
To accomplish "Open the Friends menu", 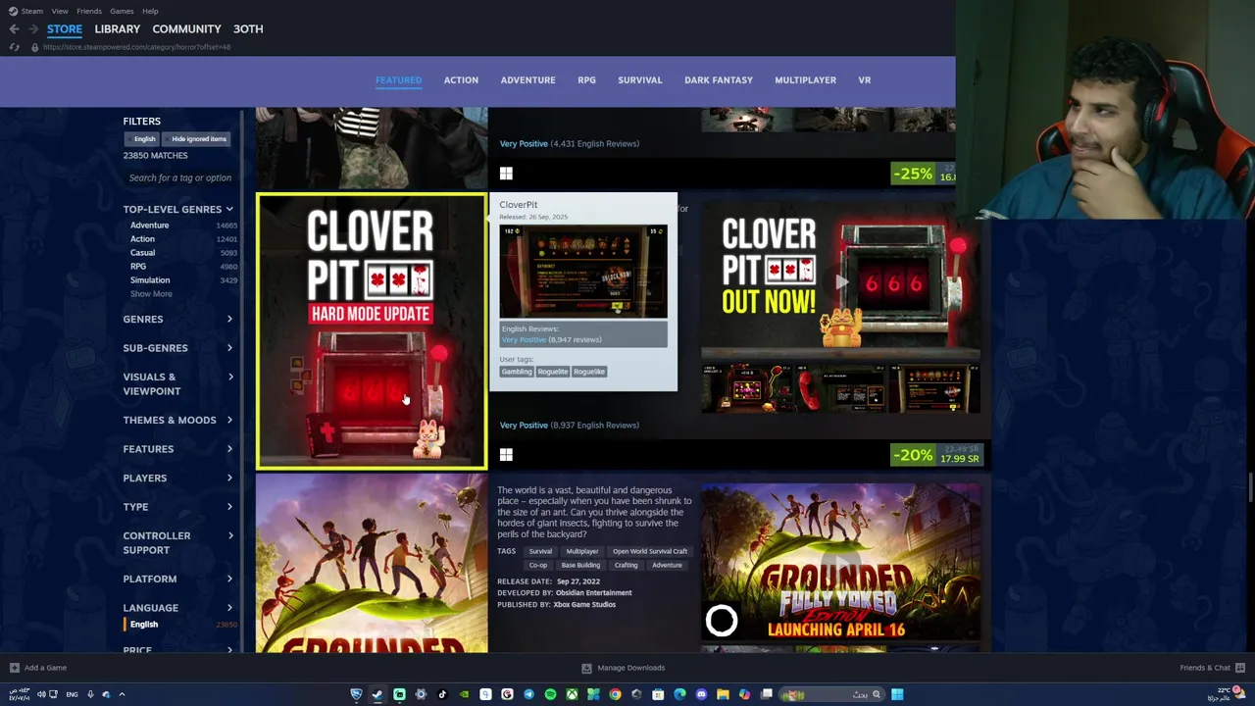I will 89,11.
